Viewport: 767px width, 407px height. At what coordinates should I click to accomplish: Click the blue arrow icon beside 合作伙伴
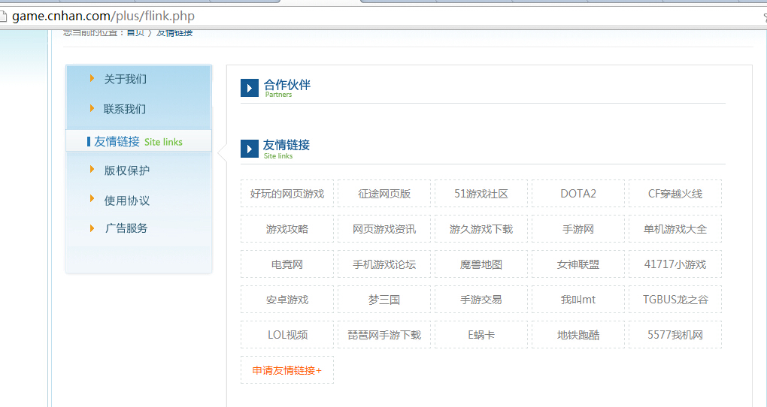(x=250, y=88)
